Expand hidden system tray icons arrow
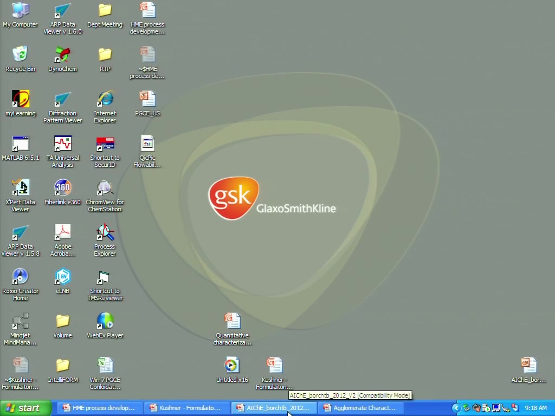 click(x=456, y=408)
